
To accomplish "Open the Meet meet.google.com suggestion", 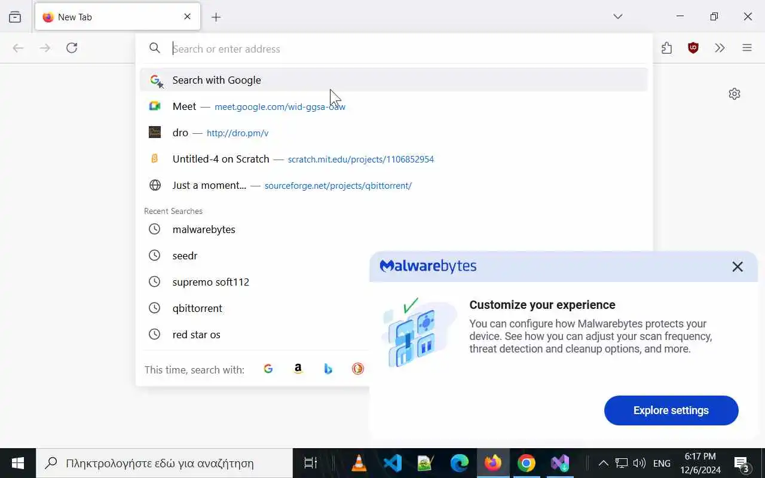I will tap(394, 106).
